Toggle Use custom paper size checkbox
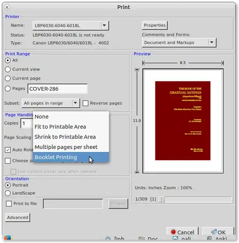Image resolution: width=239 pixels, height=243 pixels. [13, 172]
